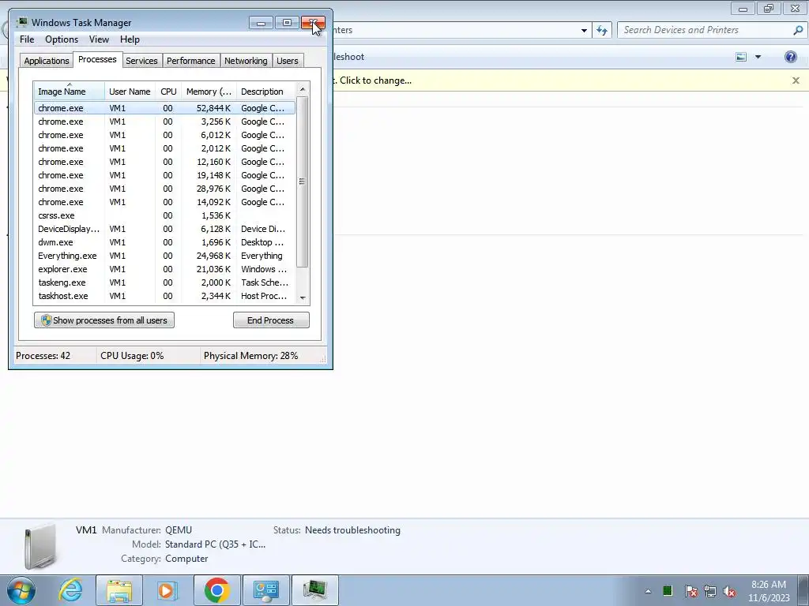Open the Options menu
Screen dimensions: 809x606
point(62,39)
